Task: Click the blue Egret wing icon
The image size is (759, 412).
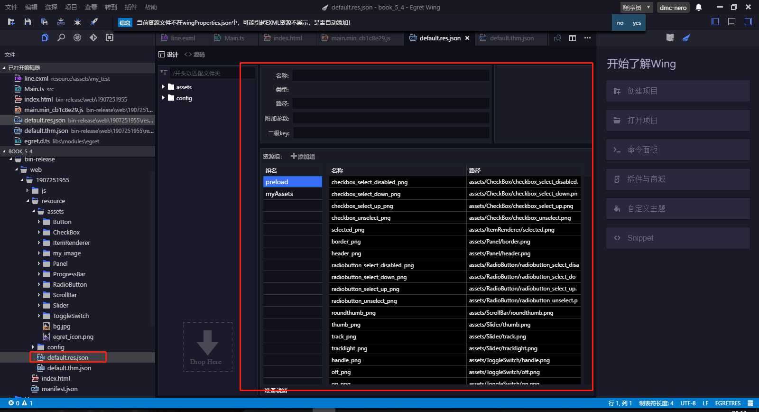Action: coord(686,37)
